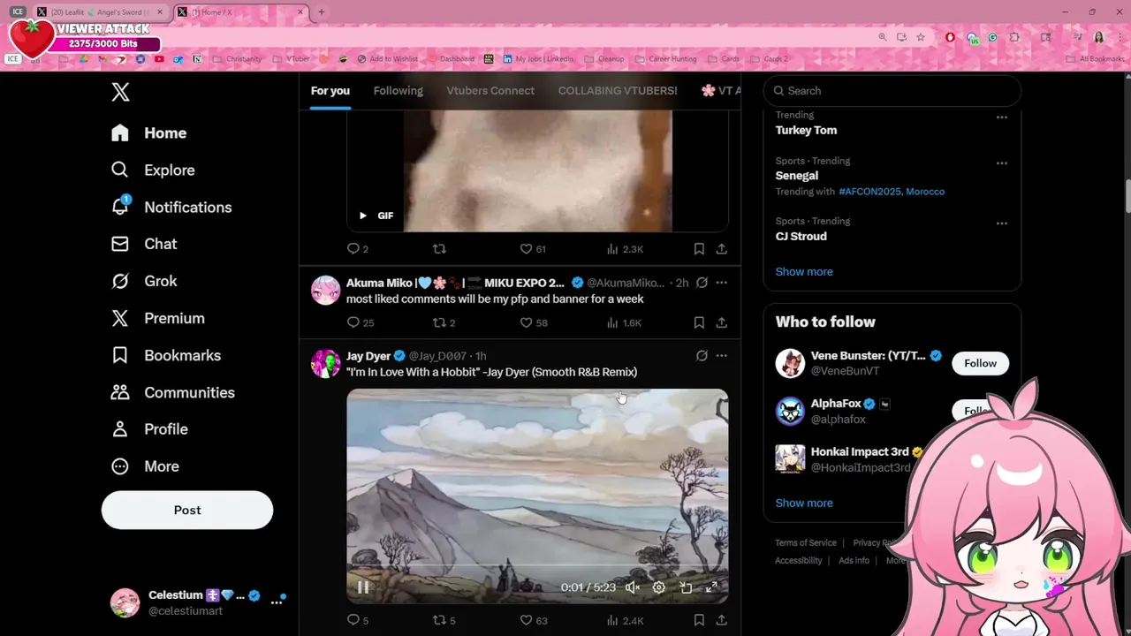View analytics of Akuma Miko's 1.6K views
The image size is (1131, 636).
point(624,322)
